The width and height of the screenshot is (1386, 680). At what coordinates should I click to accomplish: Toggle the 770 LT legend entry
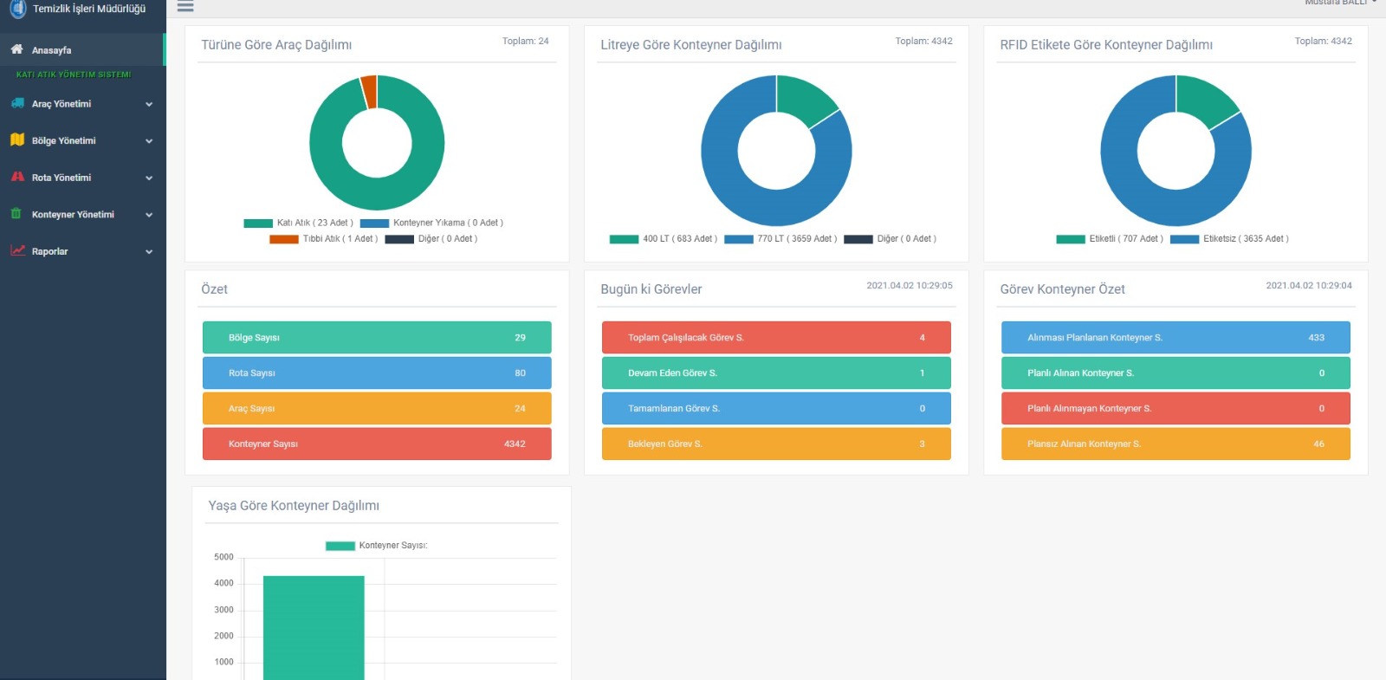[780, 239]
